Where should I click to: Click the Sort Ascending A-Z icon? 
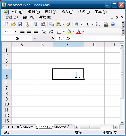pos(98,24)
